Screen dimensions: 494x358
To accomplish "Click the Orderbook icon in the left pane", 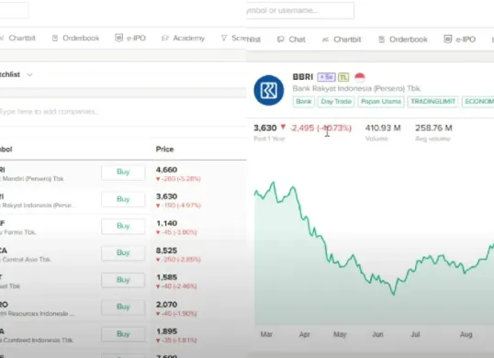I will pos(55,39).
